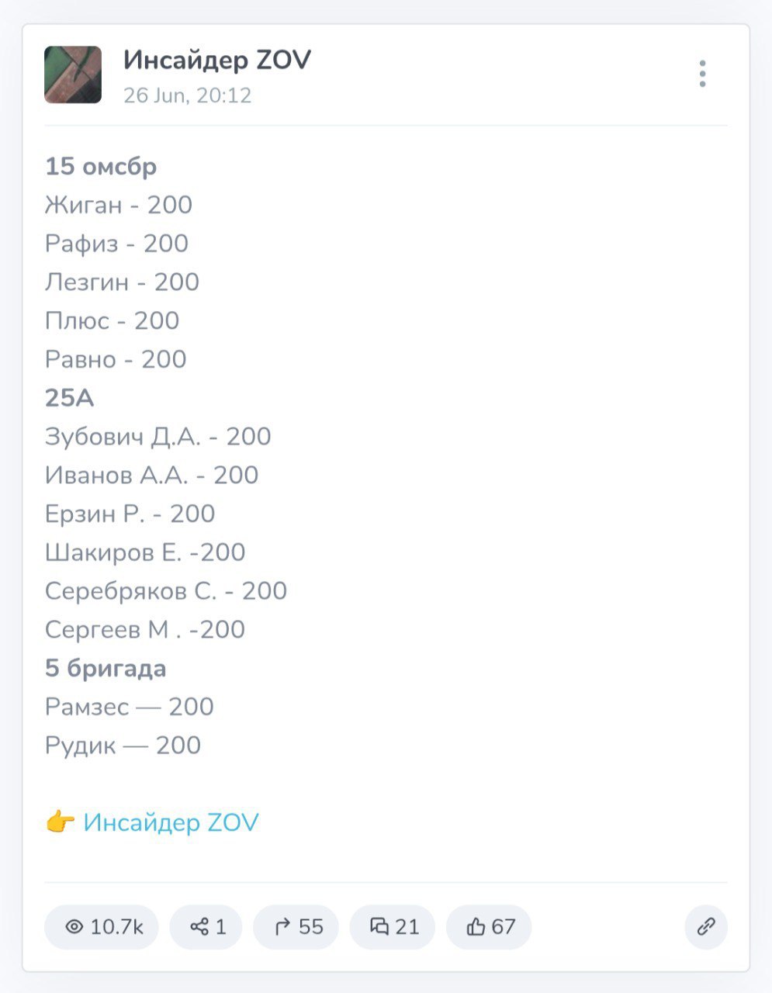The width and height of the screenshot is (772, 993).
Task: Open the Инсайдер ZOV channel title in the header
Action: point(216,61)
